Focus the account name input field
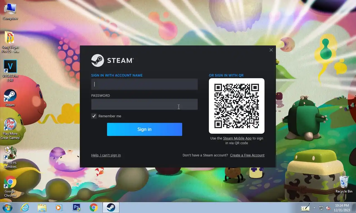This screenshot has width=356, height=213. pyautogui.click(x=144, y=84)
